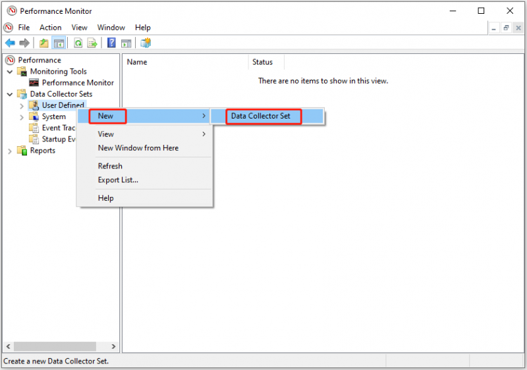
Task: Click the User Defined folder icon
Action: 34,105
